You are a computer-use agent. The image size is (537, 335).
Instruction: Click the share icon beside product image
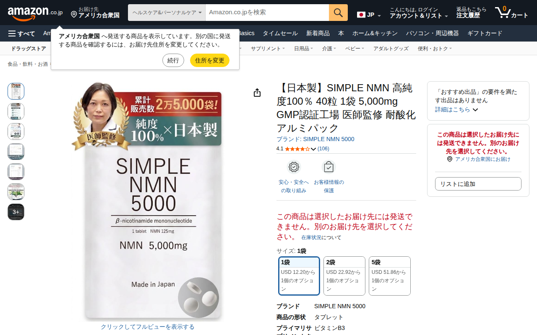[x=257, y=93]
